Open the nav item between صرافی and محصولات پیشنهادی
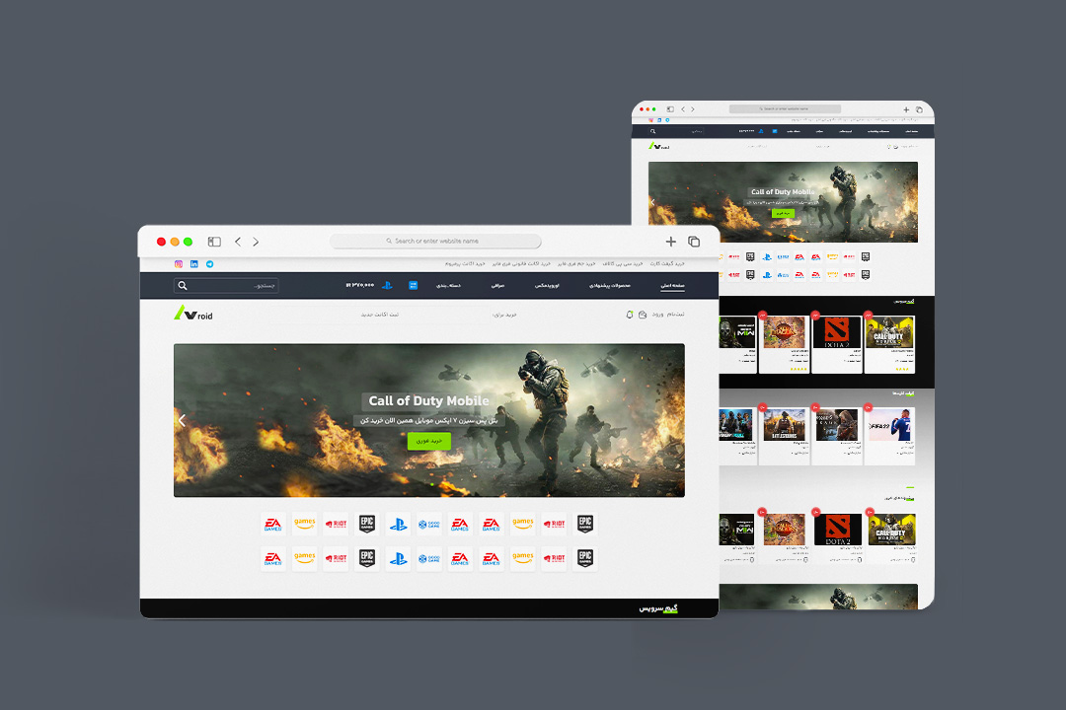This screenshot has height=710, width=1066. pos(547,285)
